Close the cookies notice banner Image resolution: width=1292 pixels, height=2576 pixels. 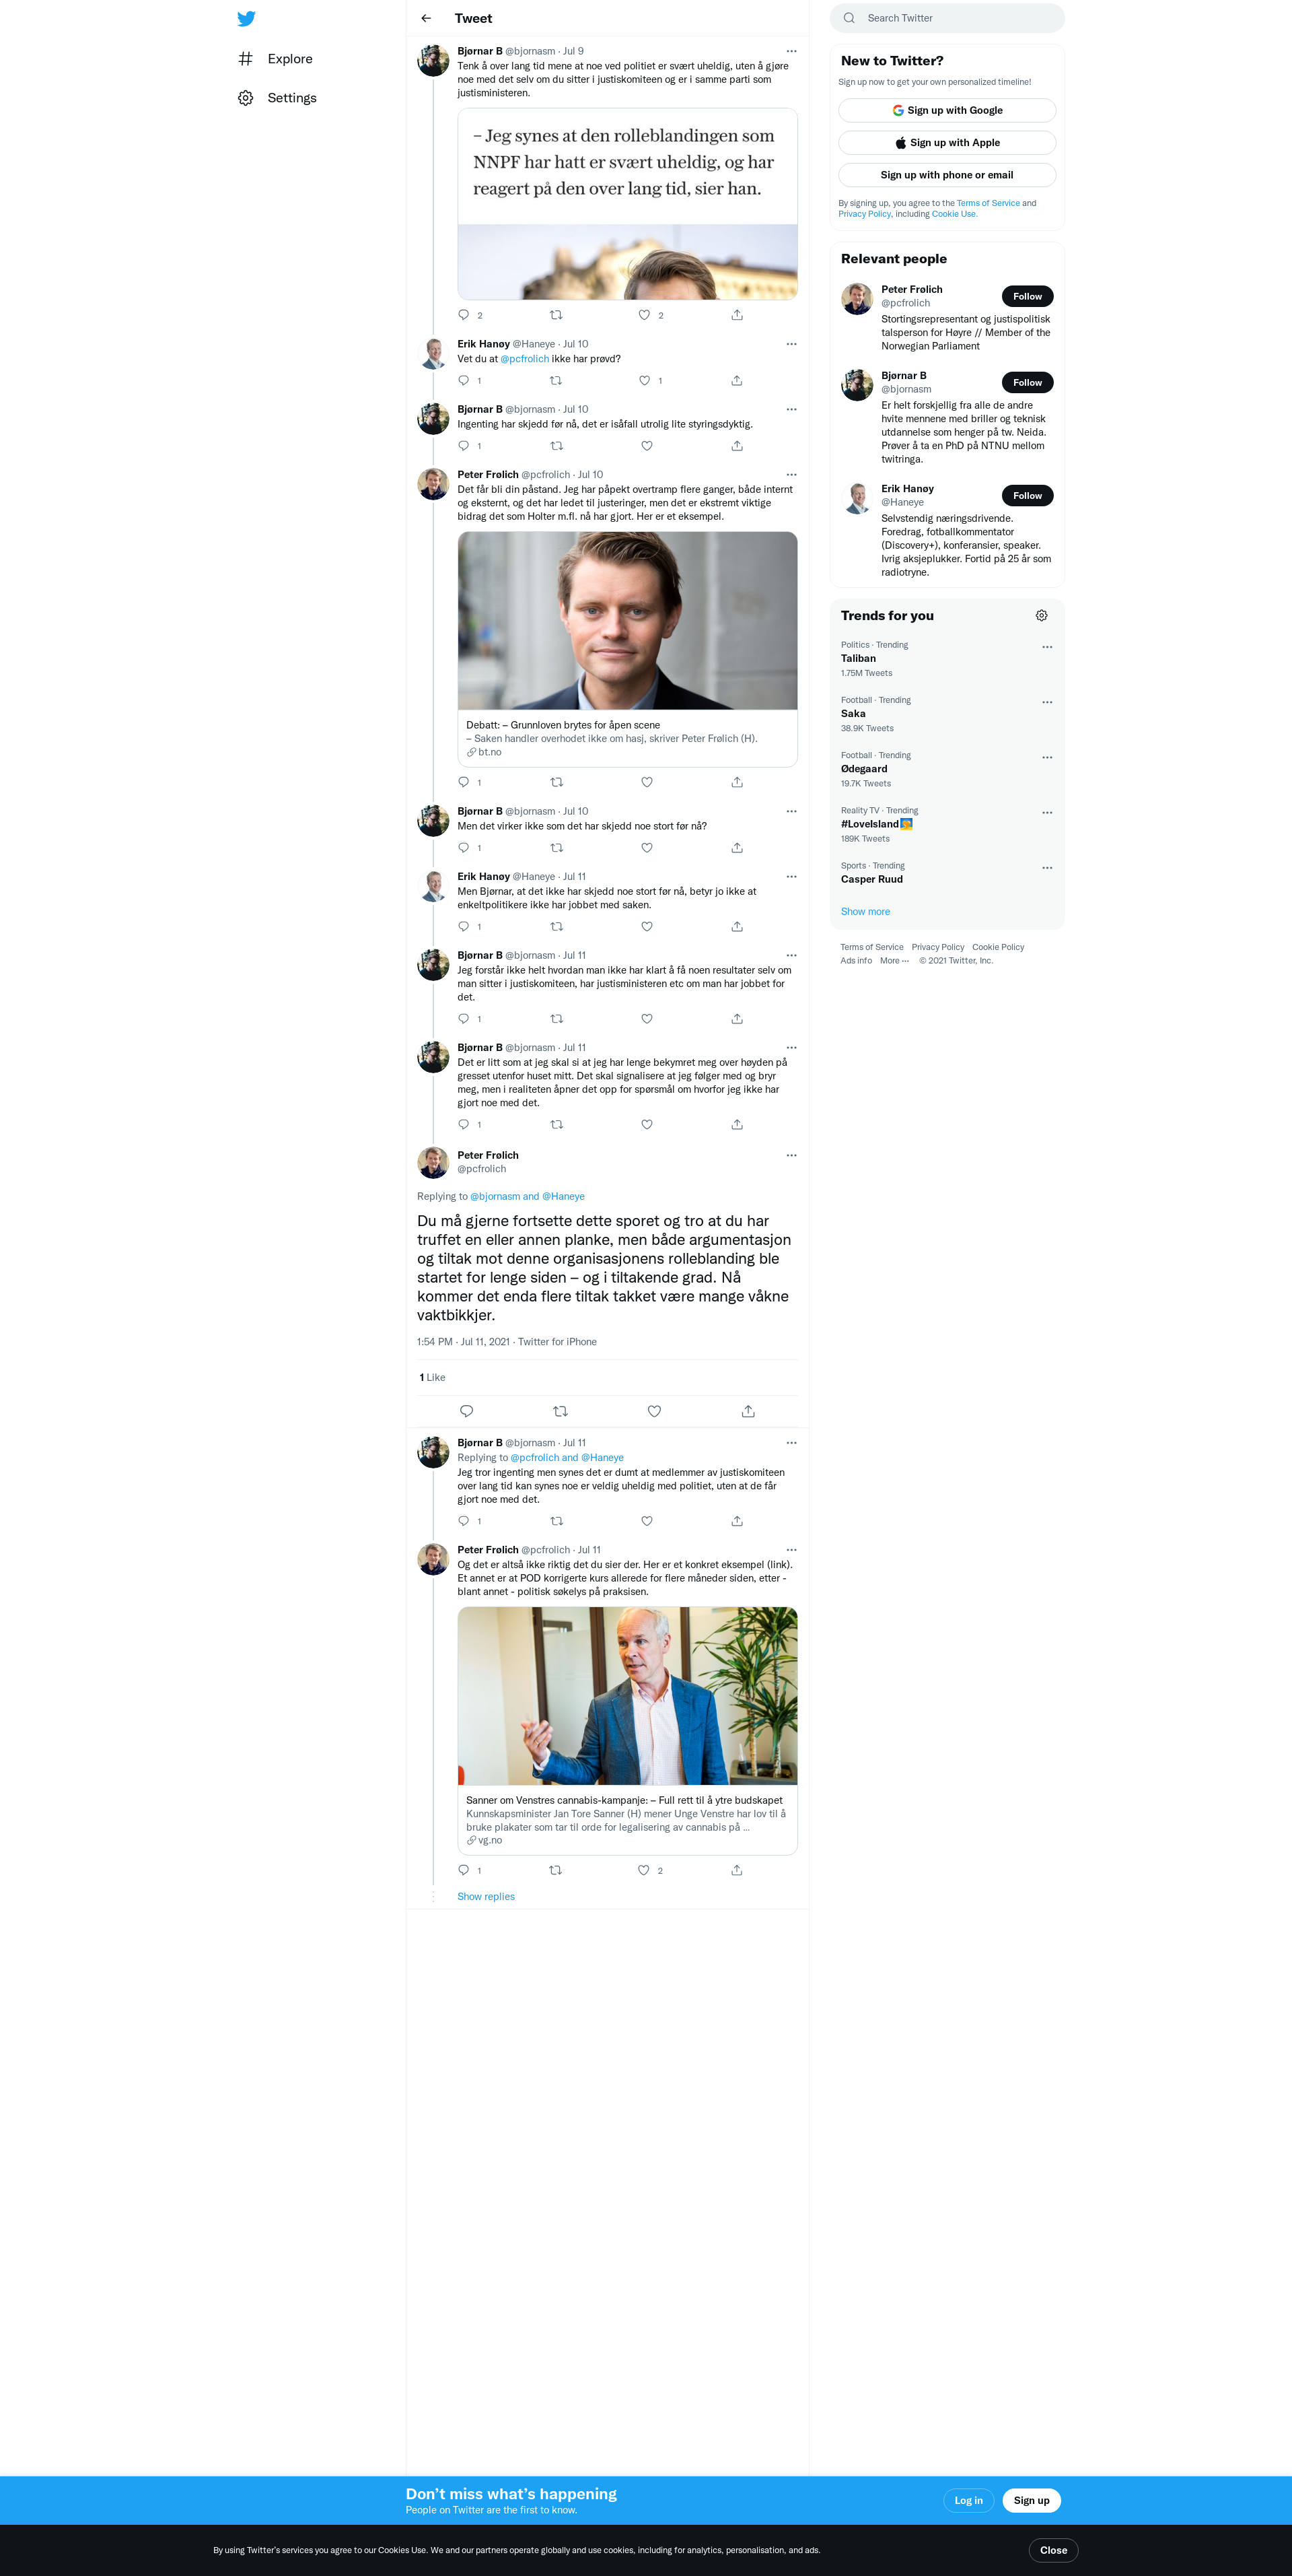click(x=1053, y=2550)
